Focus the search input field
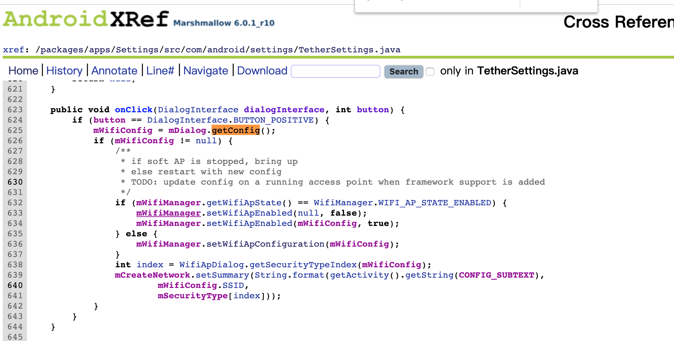The width and height of the screenshot is (674, 341). [x=336, y=71]
